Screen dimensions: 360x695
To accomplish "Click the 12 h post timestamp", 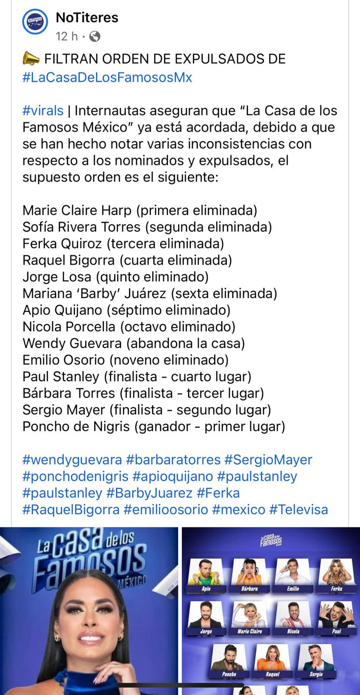I will 66,36.
